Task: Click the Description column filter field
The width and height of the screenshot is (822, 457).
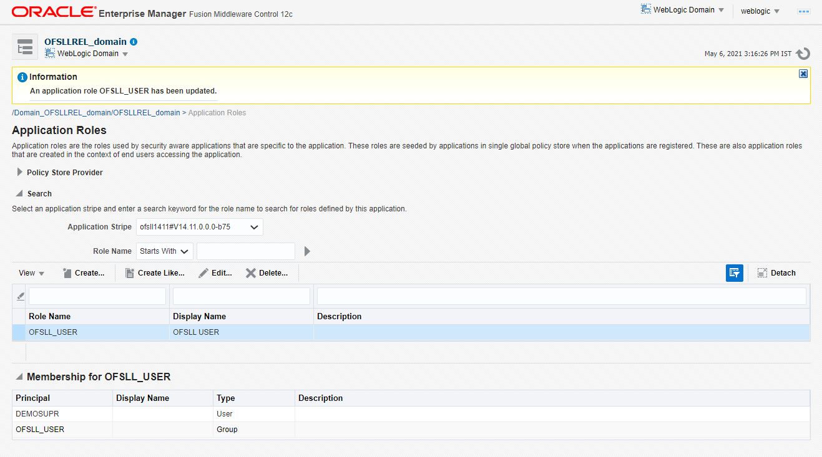Action: click(x=562, y=296)
